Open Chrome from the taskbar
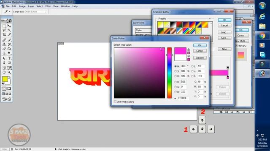The height and width of the screenshot is (151, 270). point(262,36)
